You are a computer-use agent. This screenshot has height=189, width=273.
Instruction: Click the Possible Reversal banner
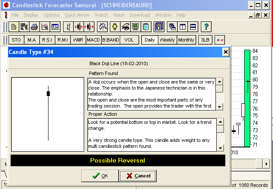pyautogui.click(x=118, y=160)
